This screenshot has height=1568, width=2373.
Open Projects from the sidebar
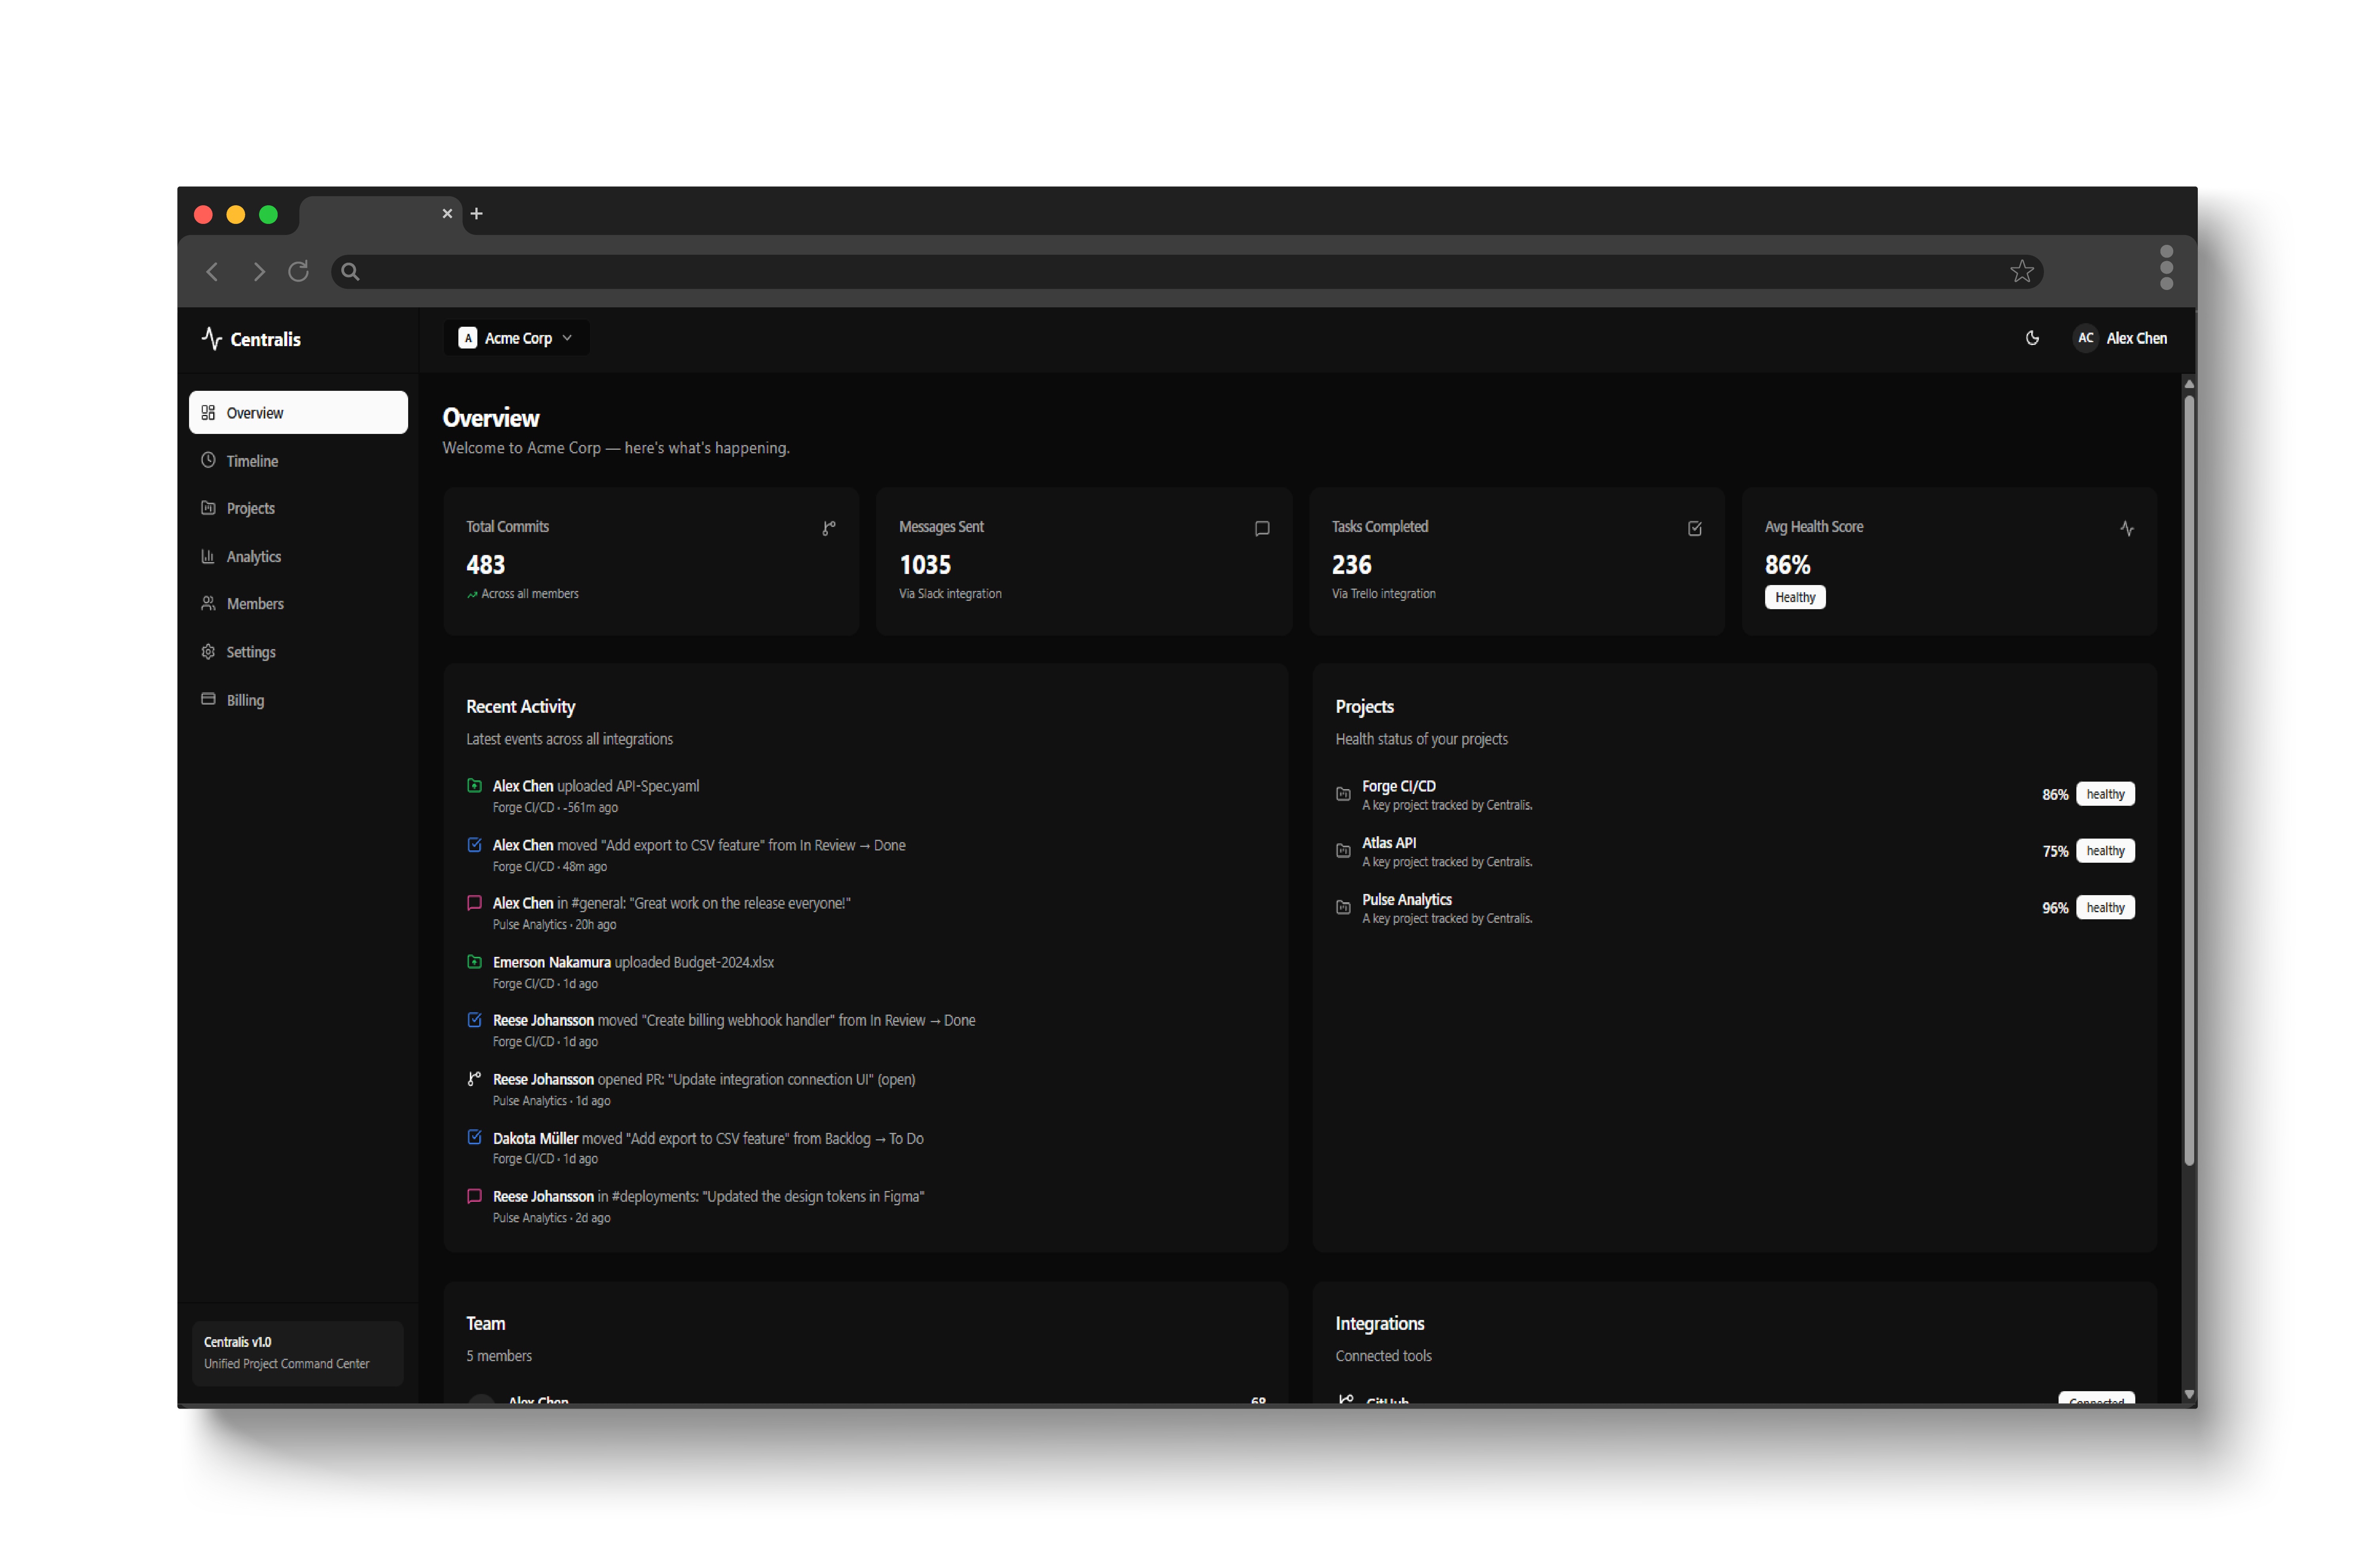point(298,508)
